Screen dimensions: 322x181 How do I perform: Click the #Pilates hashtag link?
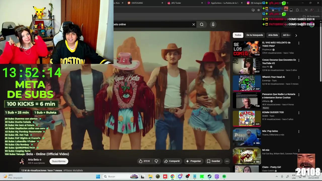coord(67,170)
